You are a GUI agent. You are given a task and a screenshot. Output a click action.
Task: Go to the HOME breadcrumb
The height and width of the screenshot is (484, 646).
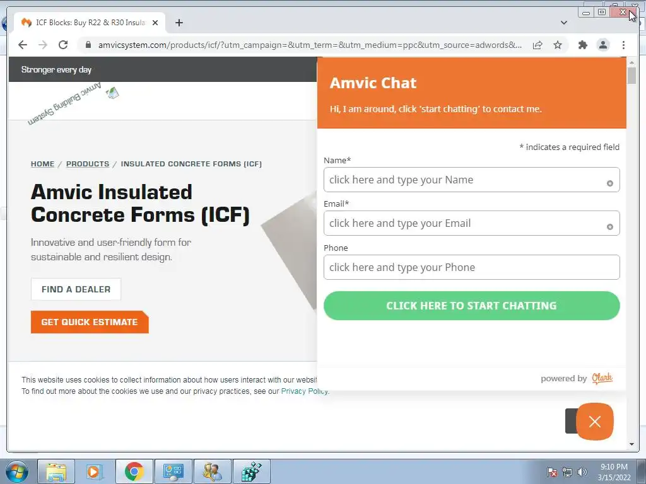coord(42,164)
